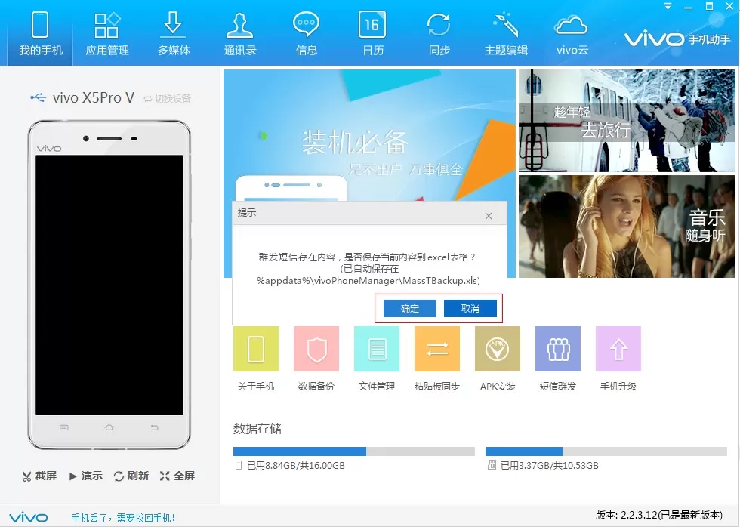Open 主题编辑 theme editor

(505, 33)
